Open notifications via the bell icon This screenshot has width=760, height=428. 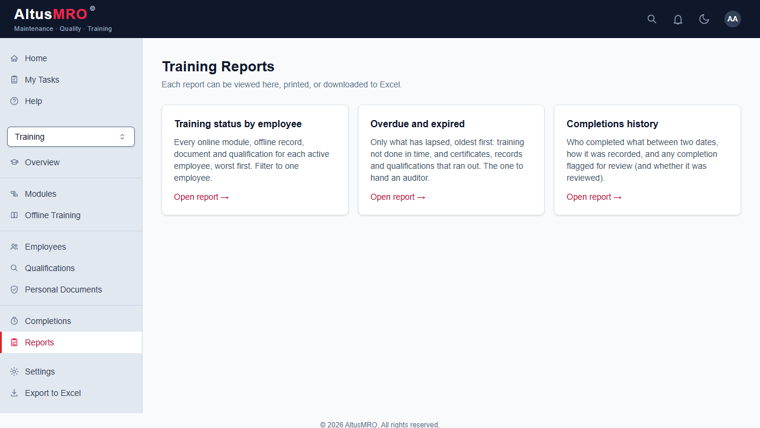tap(678, 19)
